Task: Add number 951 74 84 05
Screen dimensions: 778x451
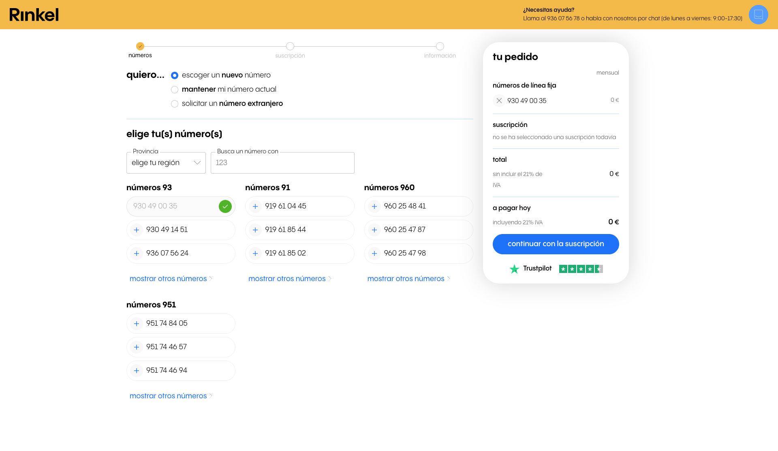Action: tap(137, 324)
